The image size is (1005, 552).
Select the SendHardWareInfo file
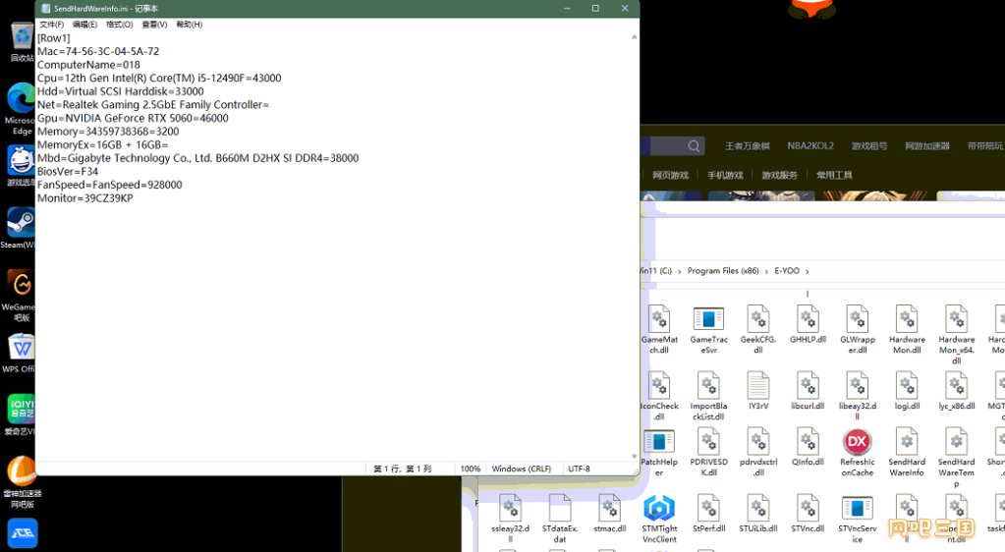point(907,453)
